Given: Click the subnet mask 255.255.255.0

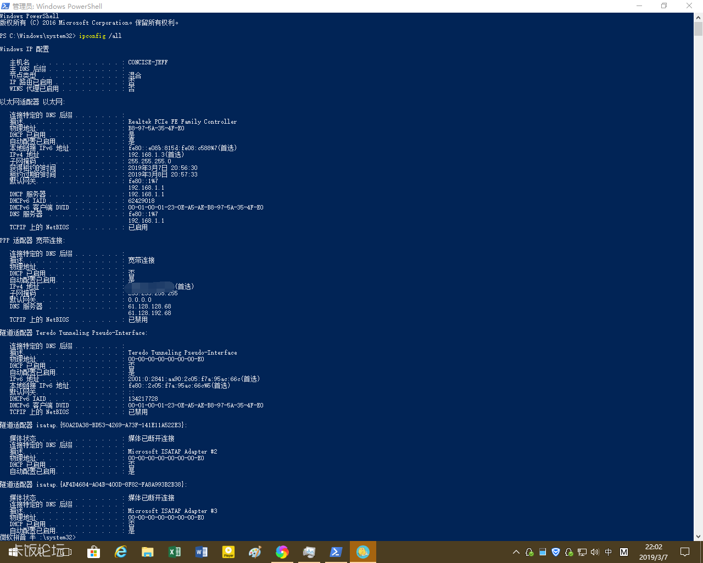Looking at the screenshot, I should click(149, 161).
